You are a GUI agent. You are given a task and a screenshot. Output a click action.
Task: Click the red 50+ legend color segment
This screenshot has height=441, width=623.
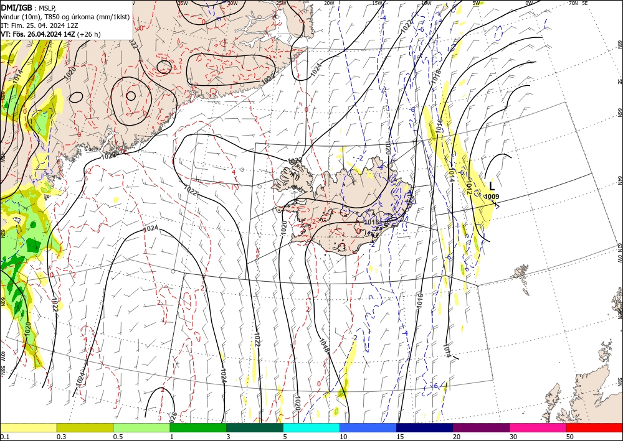point(594,427)
